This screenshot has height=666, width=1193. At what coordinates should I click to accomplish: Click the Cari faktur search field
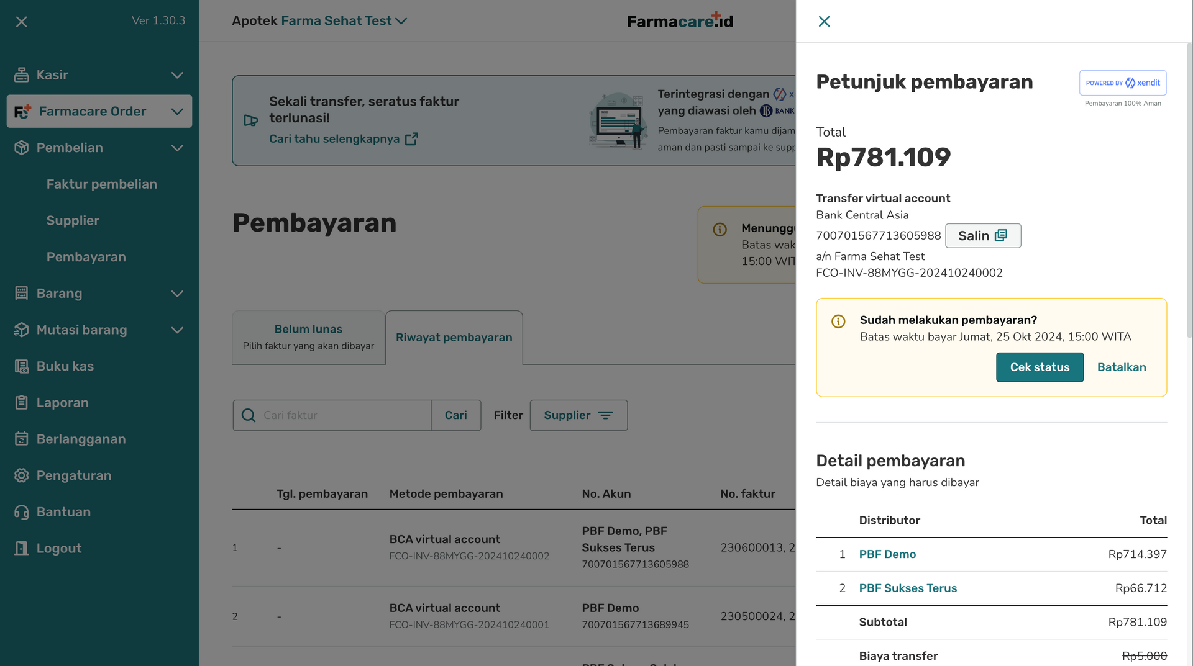coord(332,415)
